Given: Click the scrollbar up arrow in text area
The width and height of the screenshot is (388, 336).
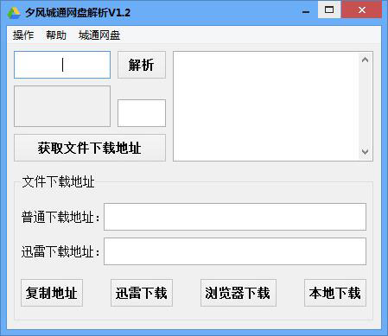Looking at the screenshot, I should point(366,60).
